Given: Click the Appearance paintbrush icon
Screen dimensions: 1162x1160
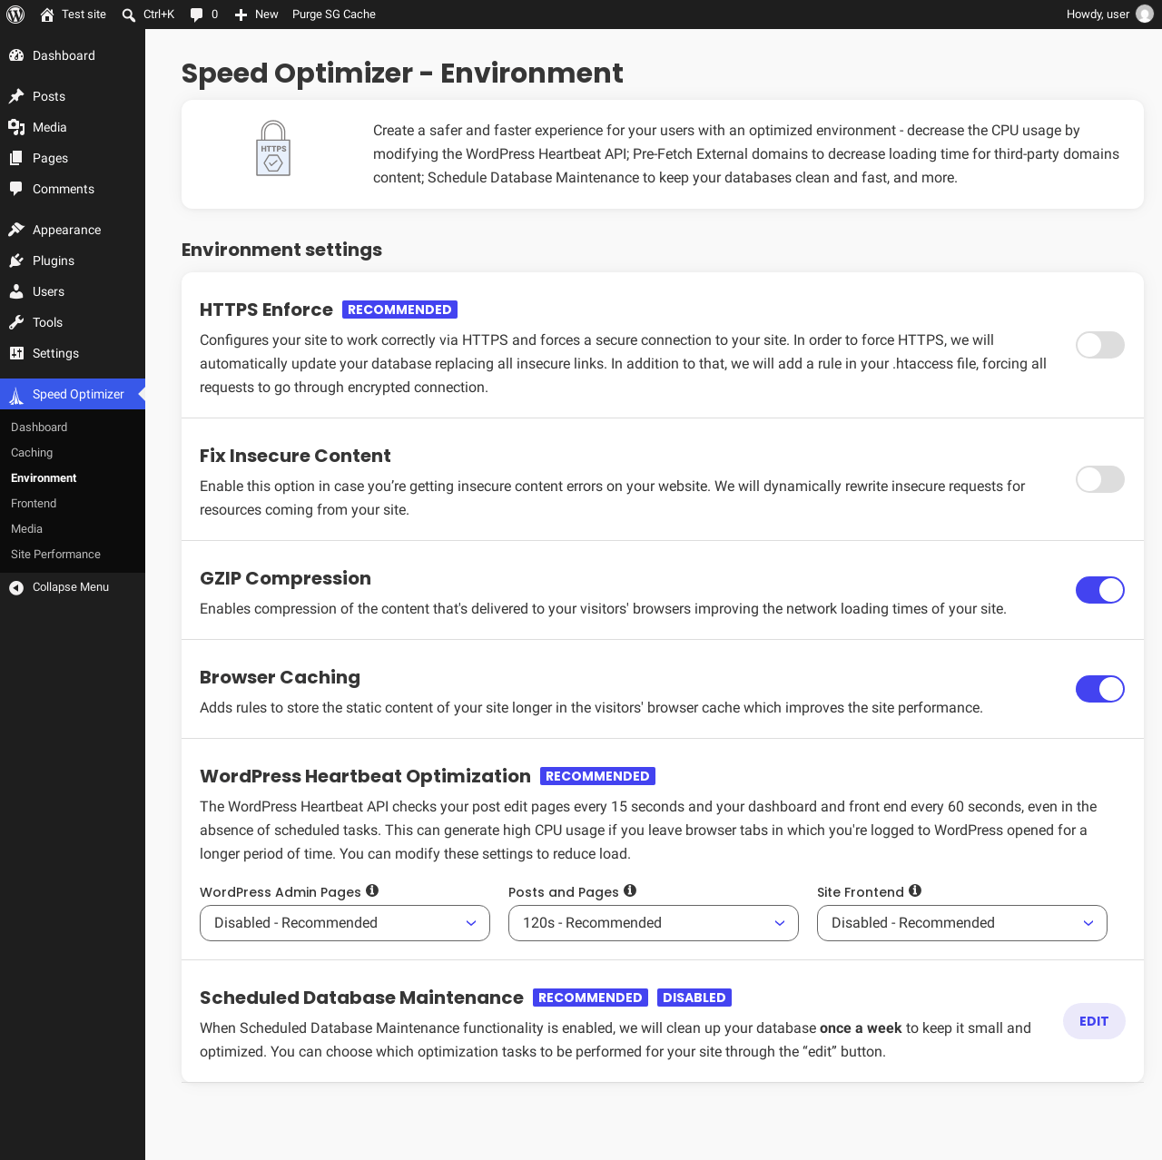Looking at the screenshot, I should tap(16, 230).
